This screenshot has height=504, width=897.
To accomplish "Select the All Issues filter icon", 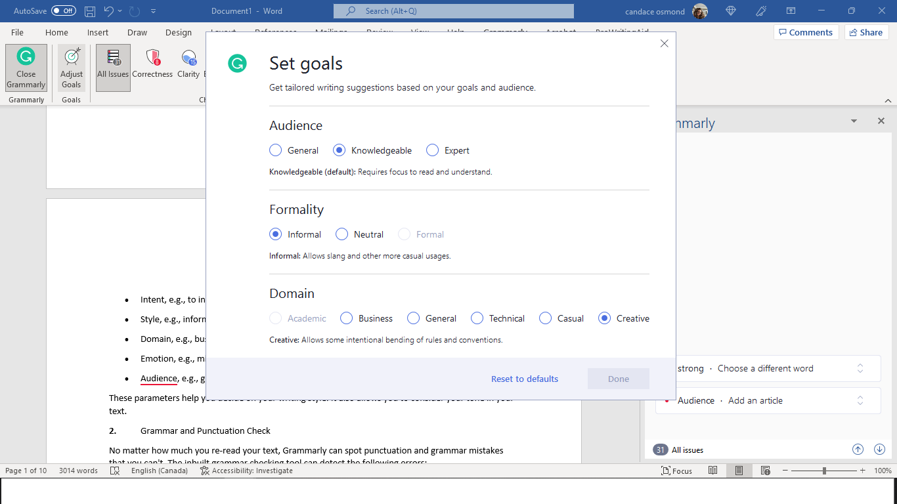I will pyautogui.click(x=113, y=68).
